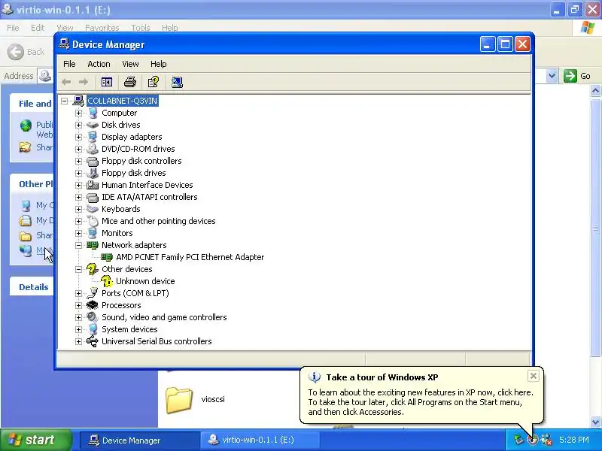The height and width of the screenshot is (451, 602).
Task: Click the system tray clock 5:28 PM
Action: point(573,440)
